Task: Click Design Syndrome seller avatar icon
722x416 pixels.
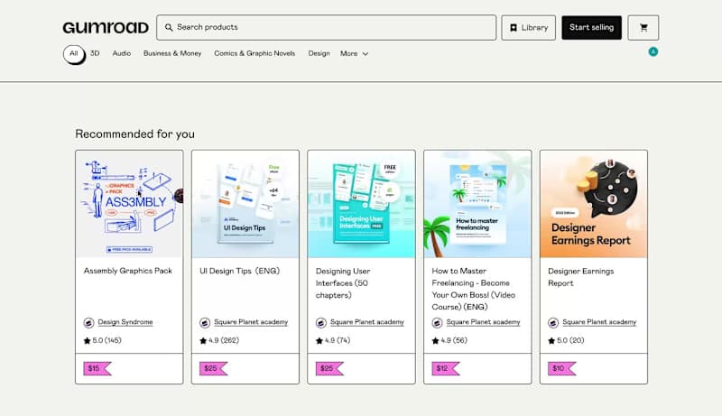Action: pyautogui.click(x=88, y=322)
